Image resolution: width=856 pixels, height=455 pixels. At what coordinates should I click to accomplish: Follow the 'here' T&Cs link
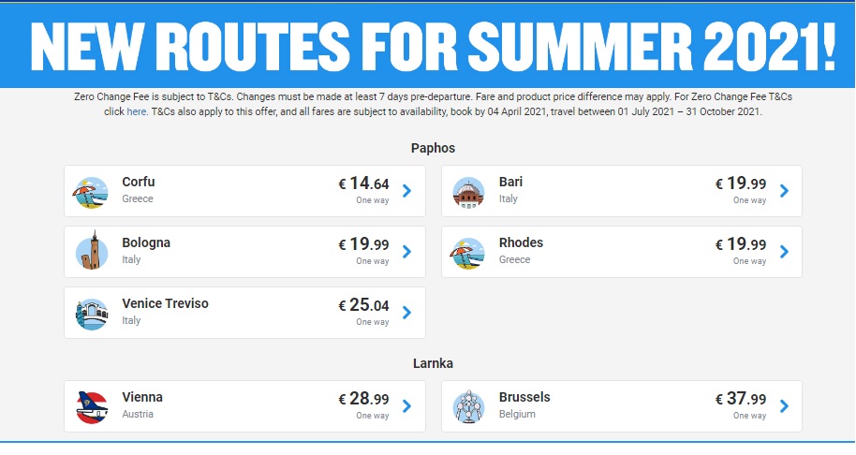(x=137, y=111)
